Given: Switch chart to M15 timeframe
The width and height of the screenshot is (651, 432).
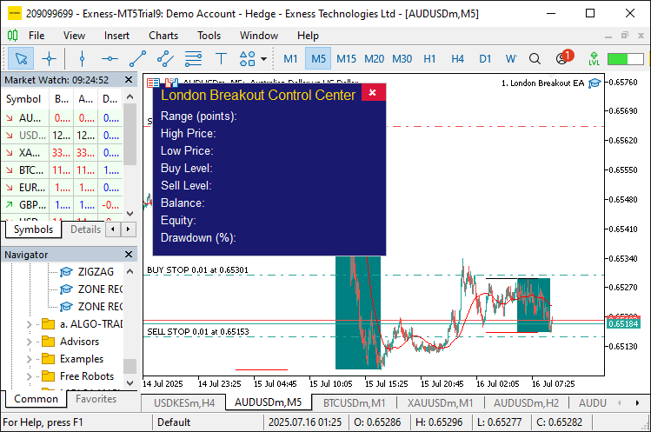Looking at the screenshot, I should pos(346,58).
